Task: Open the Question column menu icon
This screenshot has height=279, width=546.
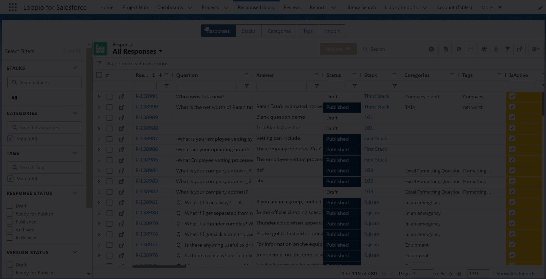Action: [246, 75]
